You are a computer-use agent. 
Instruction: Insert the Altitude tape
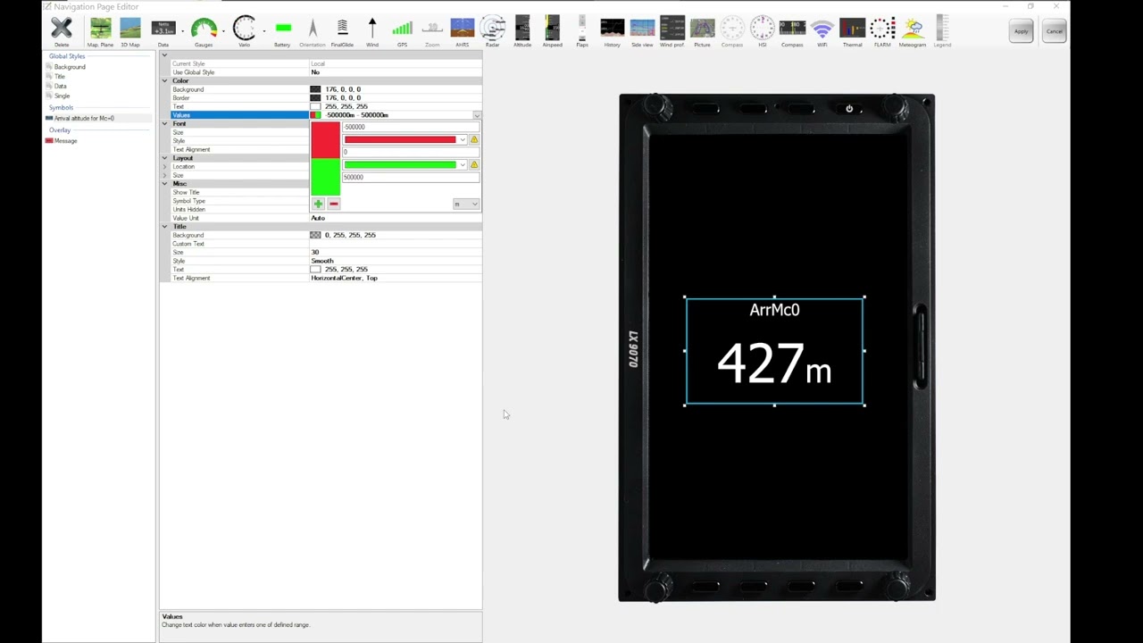pyautogui.click(x=522, y=30)
